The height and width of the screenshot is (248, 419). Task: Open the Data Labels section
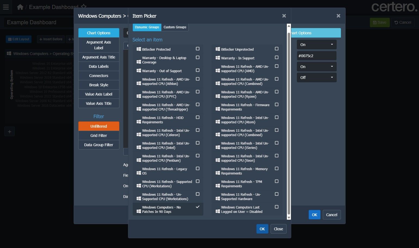coord(99,66)
